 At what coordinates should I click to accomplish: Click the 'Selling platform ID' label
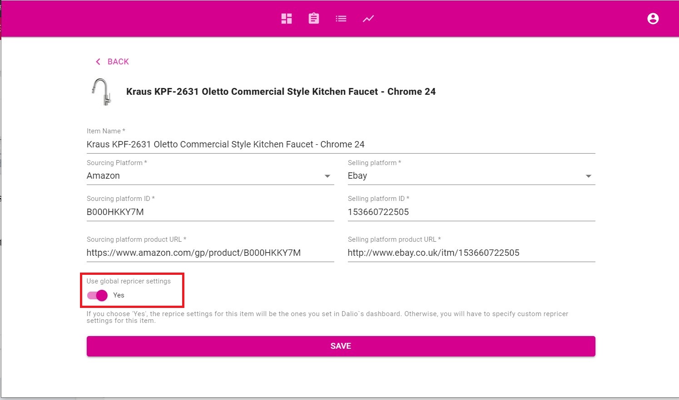378,199
